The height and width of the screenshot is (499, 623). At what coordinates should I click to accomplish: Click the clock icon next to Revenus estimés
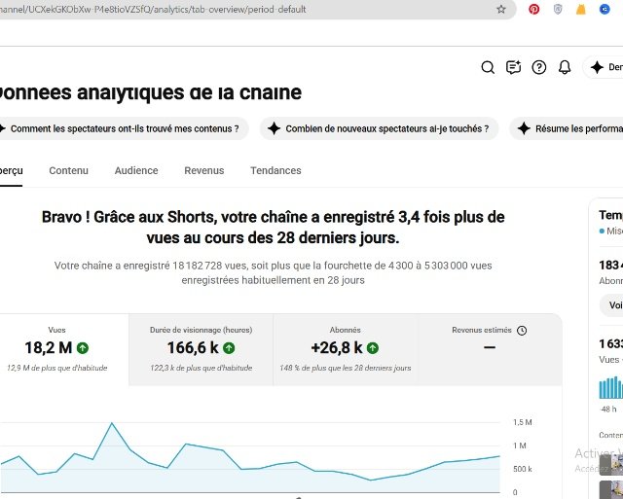(522, 331)
